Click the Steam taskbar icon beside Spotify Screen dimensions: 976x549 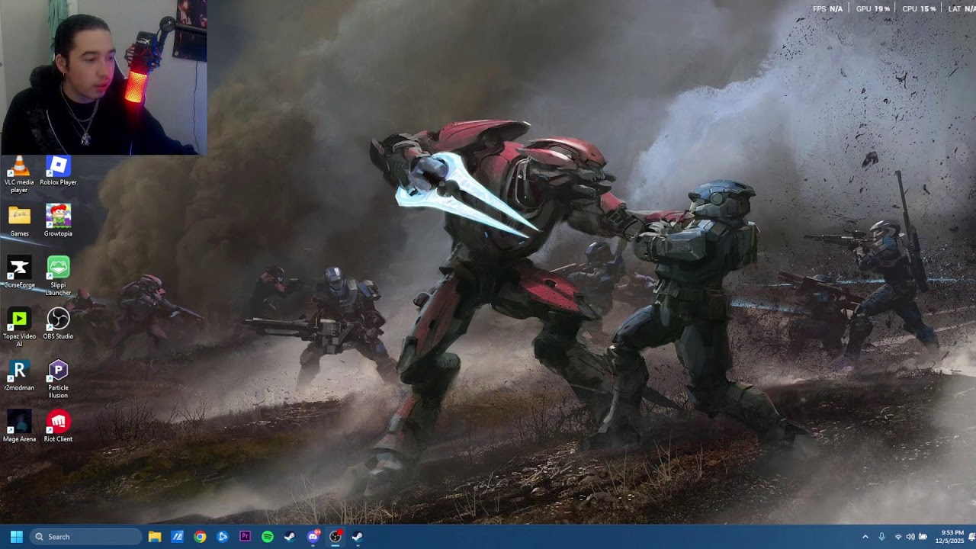tap(290, 537)
